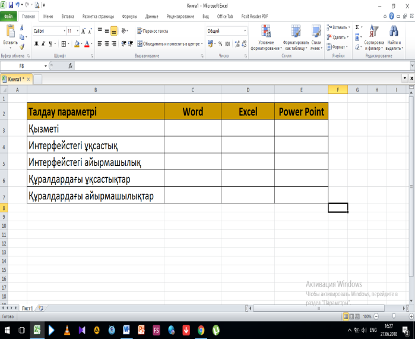The image size is (415, 339).
Task: Open Google Chrome from the taskbar
Action: 201,330
